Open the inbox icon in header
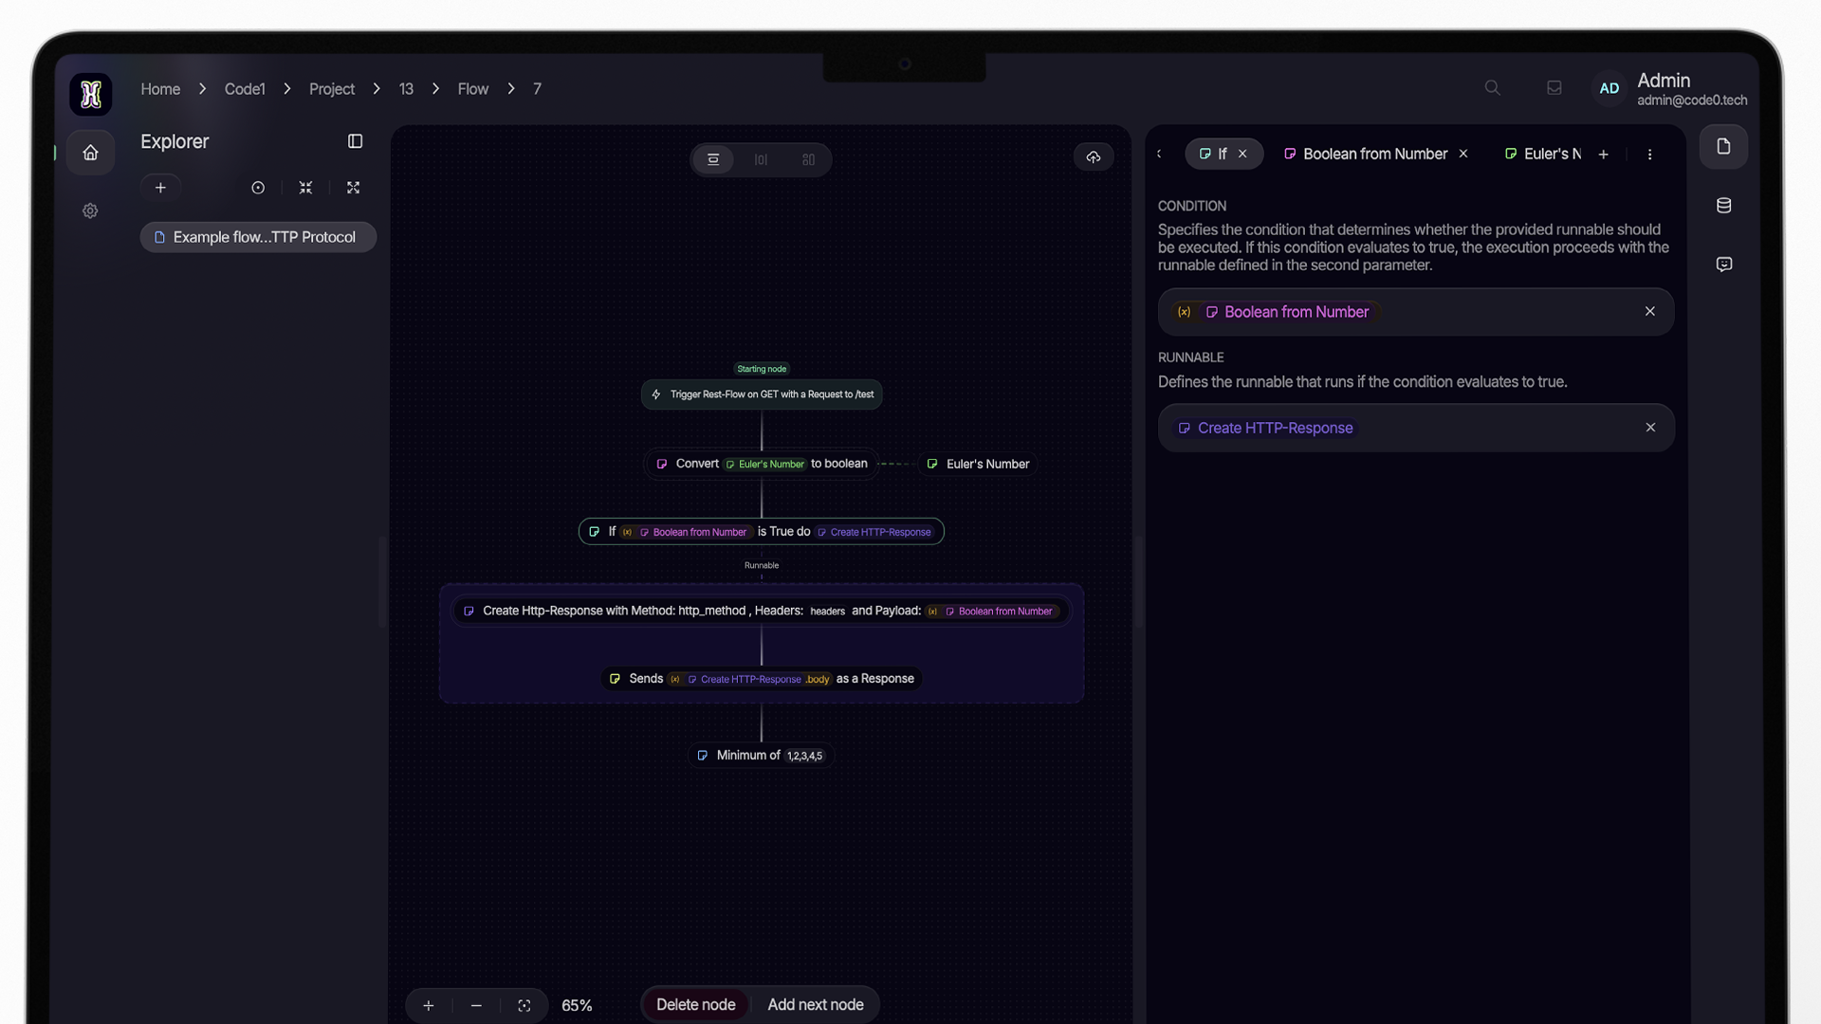Screen dimensions: 1821x1024 [1554, 88]
